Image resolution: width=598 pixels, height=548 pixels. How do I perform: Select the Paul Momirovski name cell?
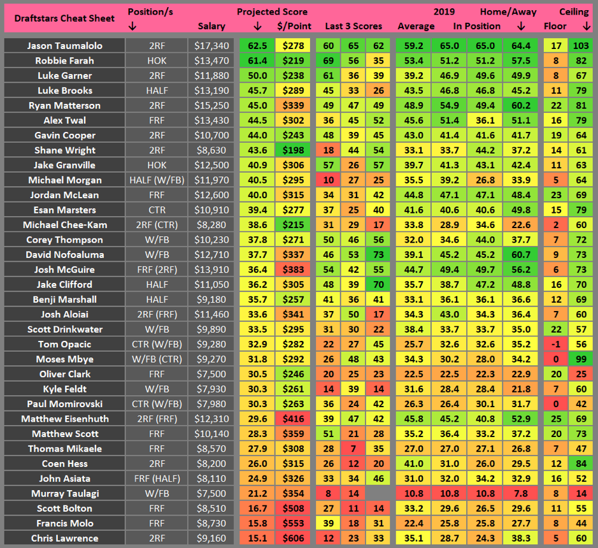64,404
